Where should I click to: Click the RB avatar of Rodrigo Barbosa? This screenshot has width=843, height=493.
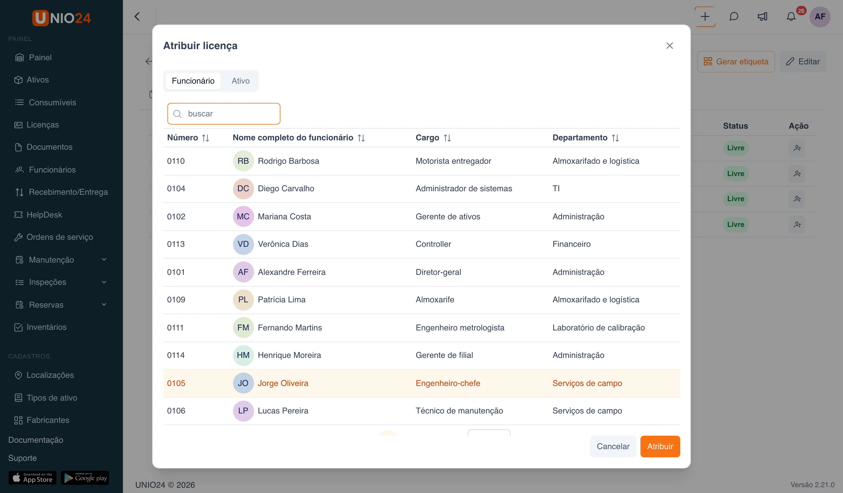point(243,161)
